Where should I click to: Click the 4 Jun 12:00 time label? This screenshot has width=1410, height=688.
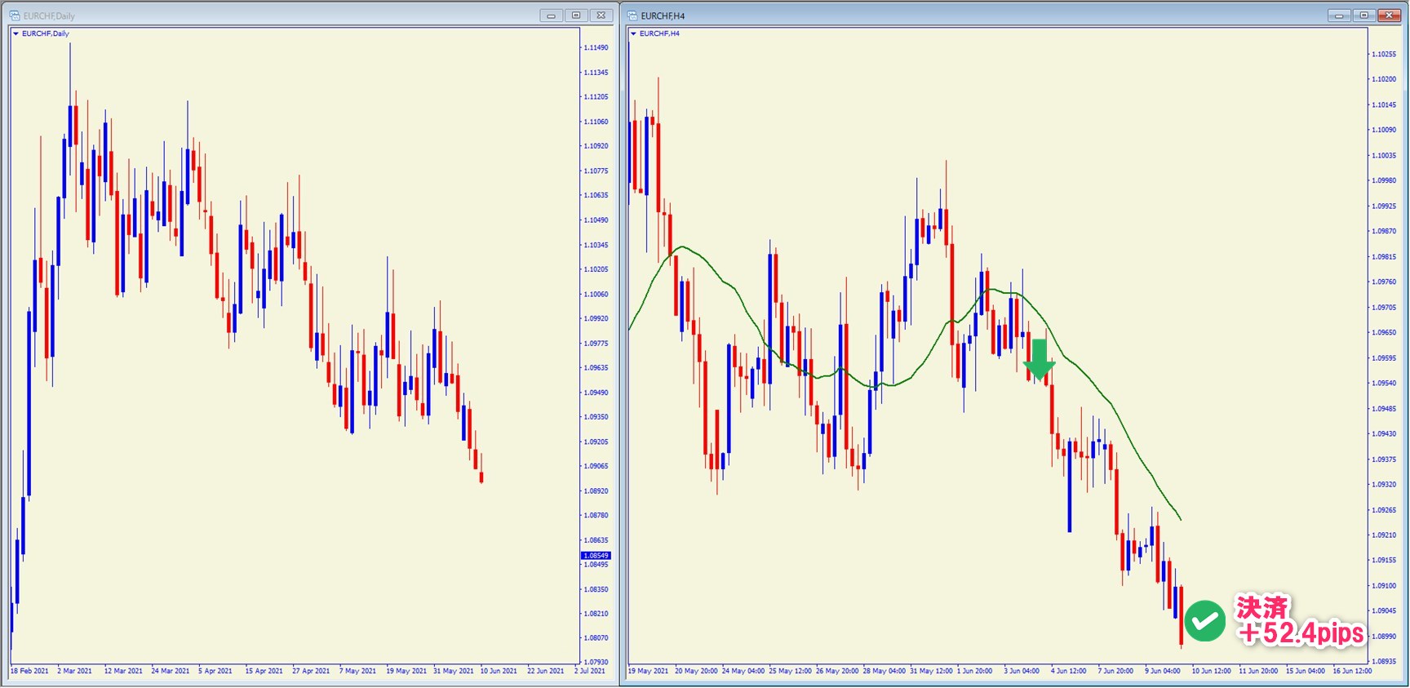pyautogui.click(x=1068, y=671)
